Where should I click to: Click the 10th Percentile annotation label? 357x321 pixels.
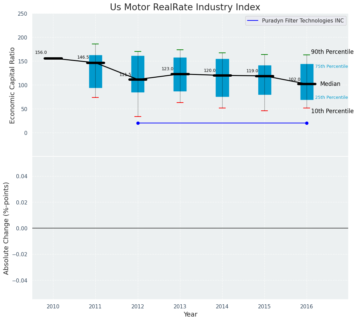tap(332, 111)
